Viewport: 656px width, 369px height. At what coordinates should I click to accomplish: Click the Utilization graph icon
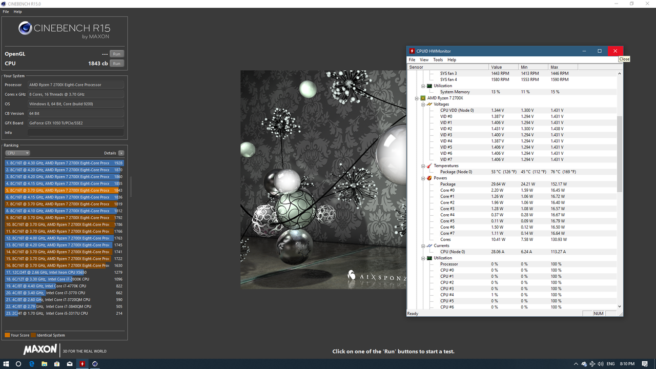429,258
